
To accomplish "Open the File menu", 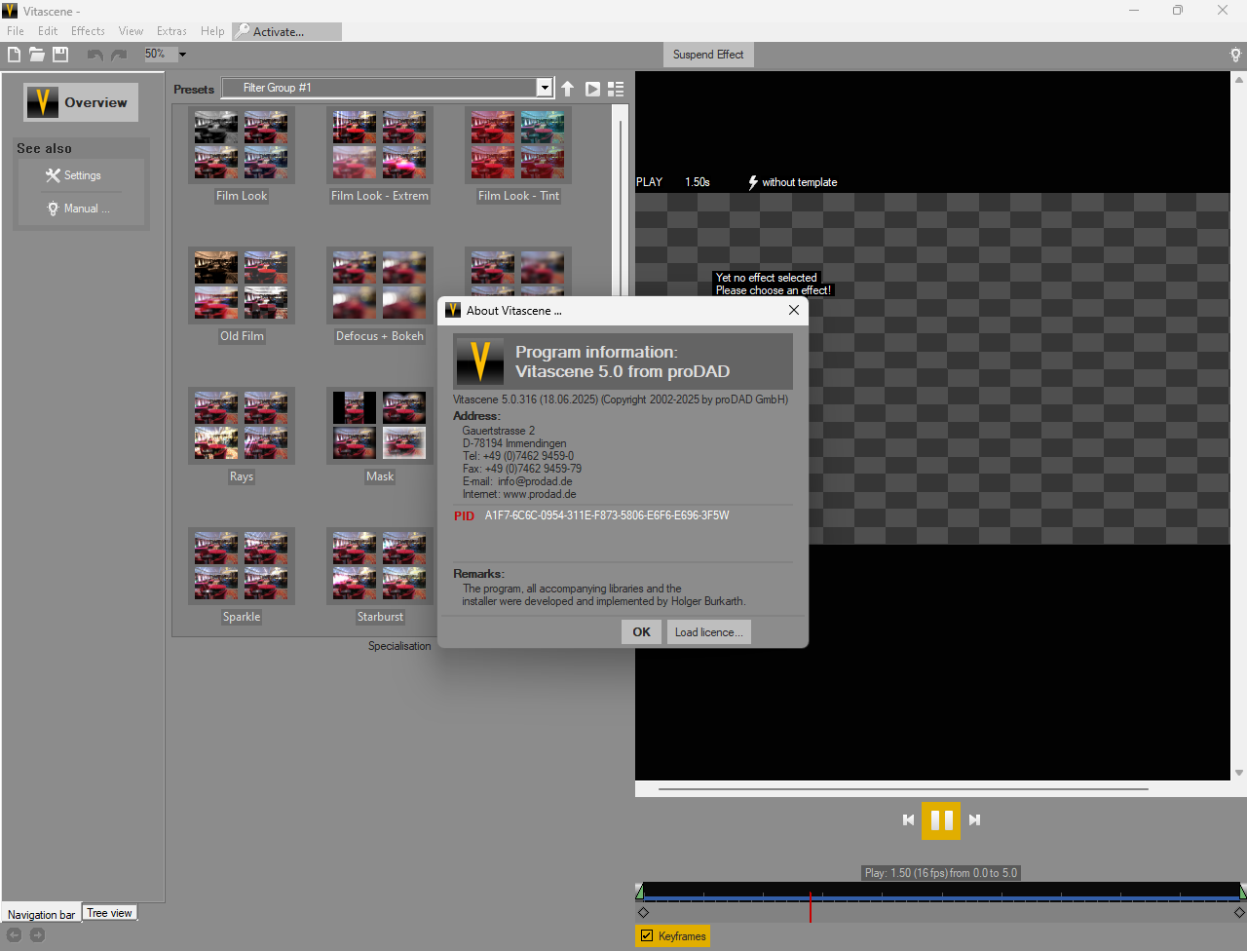I will coord(16,31).
